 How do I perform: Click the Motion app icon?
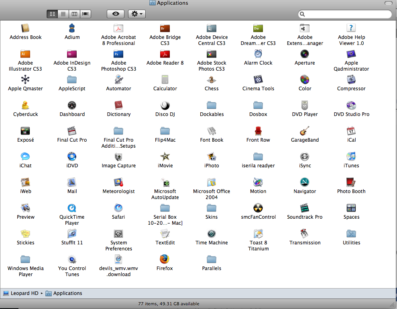click(x=258, y=182)
